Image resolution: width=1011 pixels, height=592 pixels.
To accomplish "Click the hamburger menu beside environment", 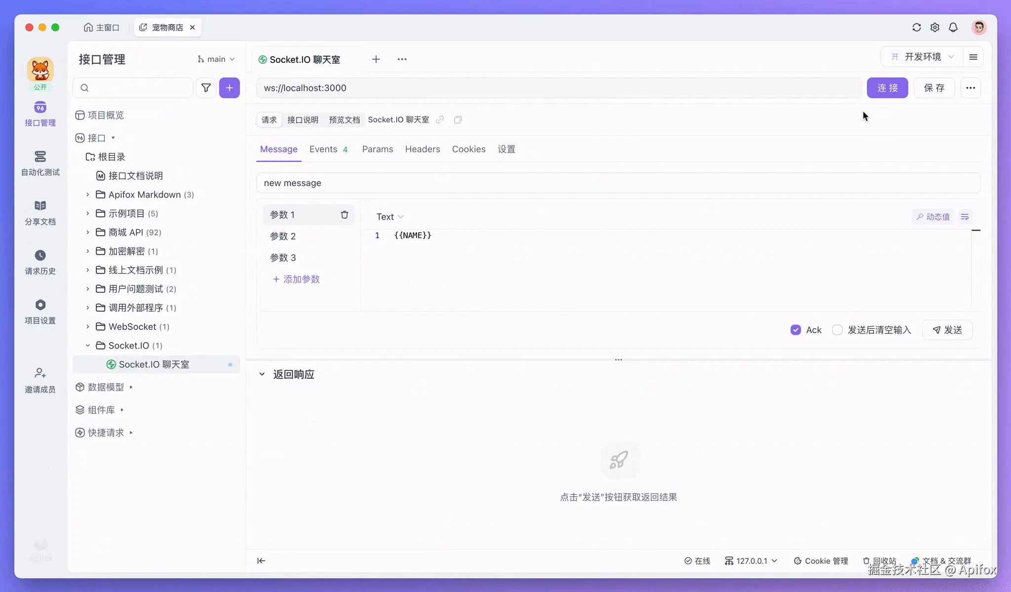I will 973,57.
